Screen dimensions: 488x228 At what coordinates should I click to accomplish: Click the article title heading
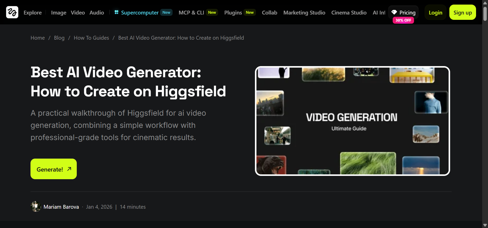coord(128,82)
